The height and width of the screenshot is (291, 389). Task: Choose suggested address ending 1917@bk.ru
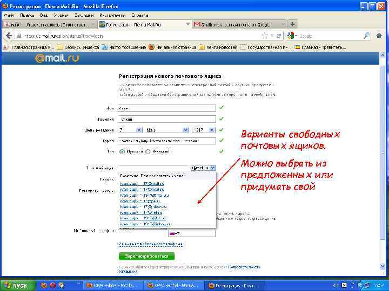143,218
